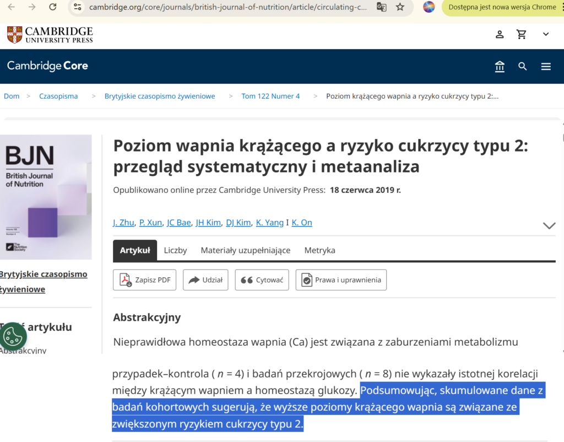Bookmark this page with the star icon
Viewport: 564px width, 442px height.
click(x=400, y=7)
